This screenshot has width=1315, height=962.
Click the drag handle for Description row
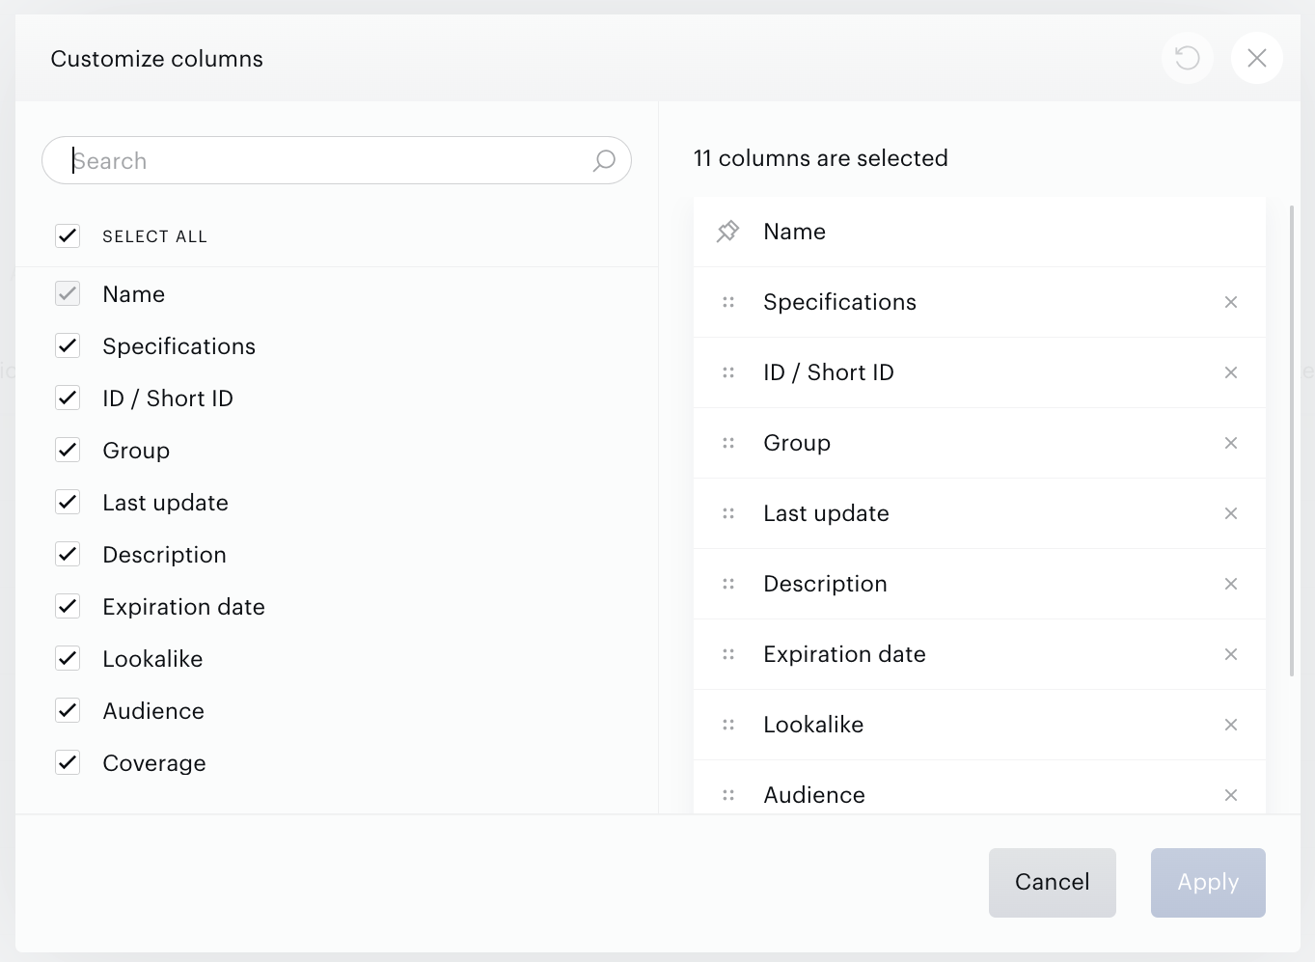pyautogui.click(x=728, y=584)
